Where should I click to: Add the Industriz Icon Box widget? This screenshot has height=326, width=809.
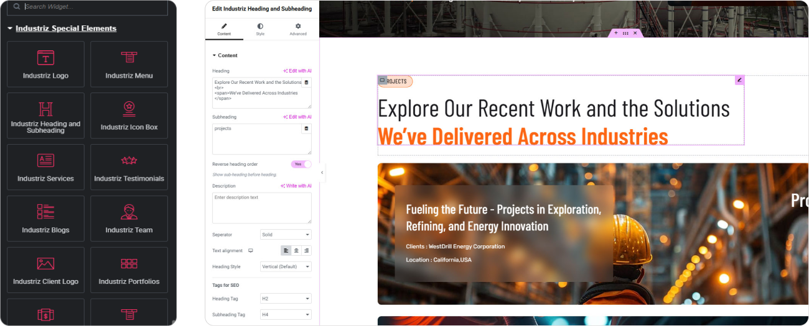point(129,116)
